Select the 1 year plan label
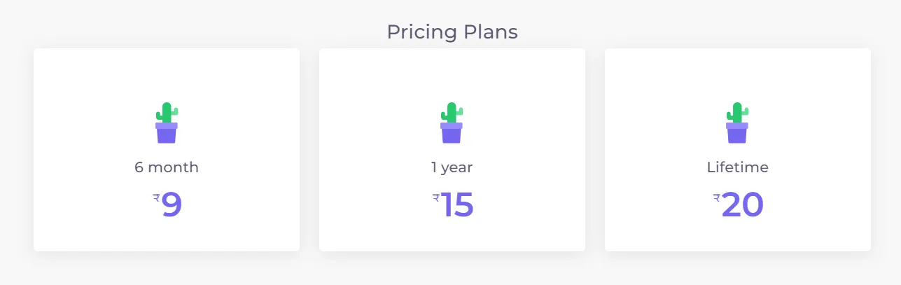Viewport: 901px width, 285px height. [x=452, y=168]
